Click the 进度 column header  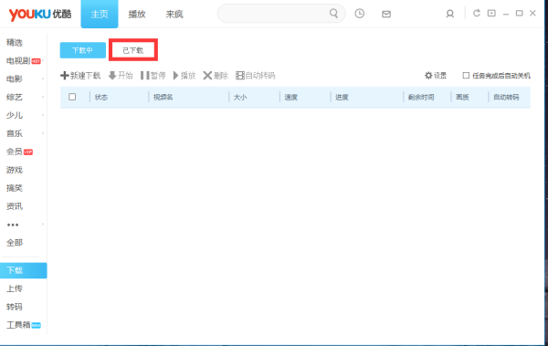(342, 97)
